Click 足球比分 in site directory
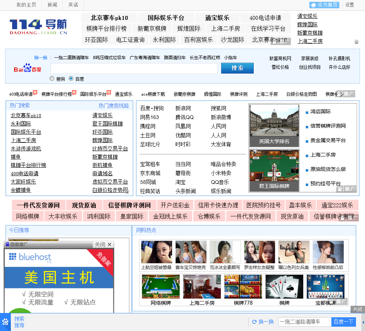Screen dimensions: 365x331 150,144
